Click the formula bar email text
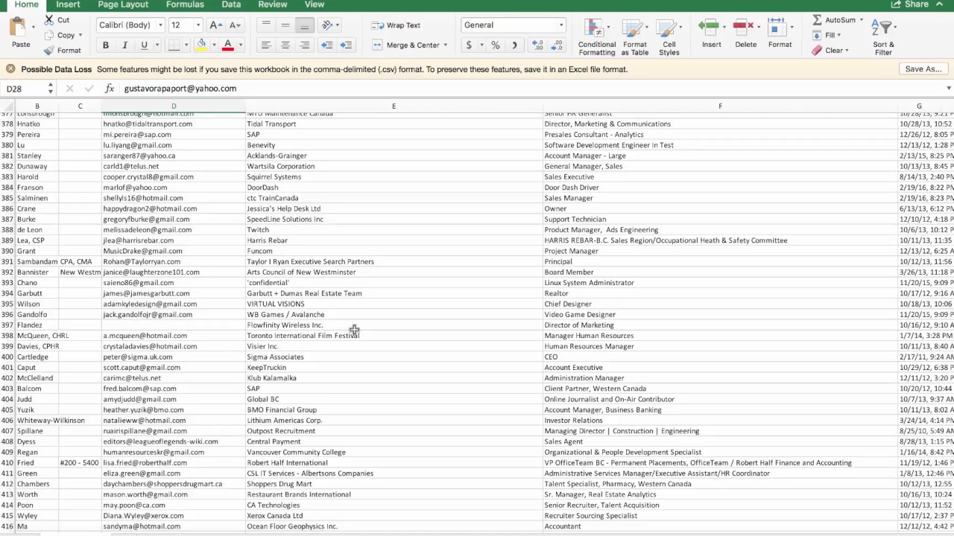Screen dimensions: 954x536 [x=180, y=89]
